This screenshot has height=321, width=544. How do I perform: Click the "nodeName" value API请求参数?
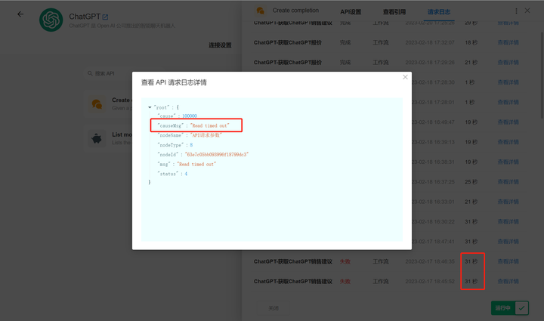(x=206, y=135)
